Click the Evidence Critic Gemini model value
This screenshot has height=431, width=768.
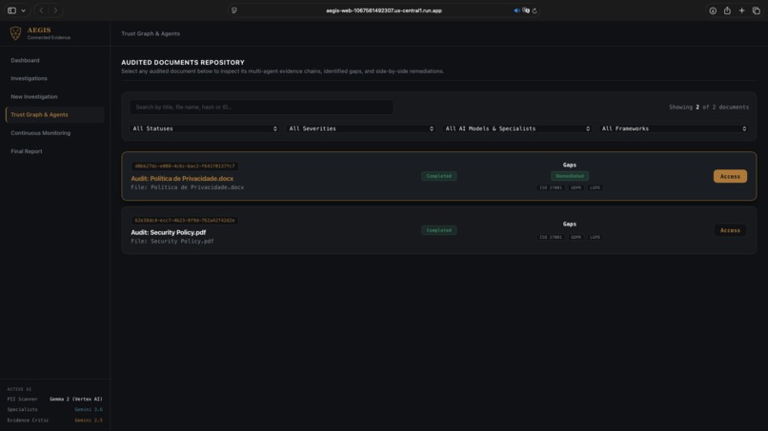pyautogui.click(x=89, y=421)
